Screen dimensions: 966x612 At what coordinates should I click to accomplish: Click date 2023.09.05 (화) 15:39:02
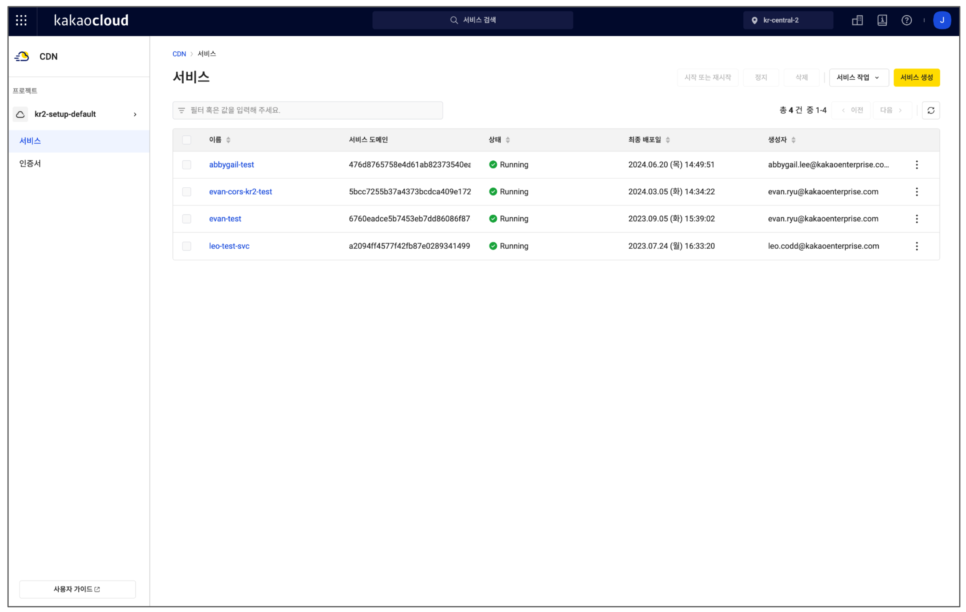coord(671,219)
